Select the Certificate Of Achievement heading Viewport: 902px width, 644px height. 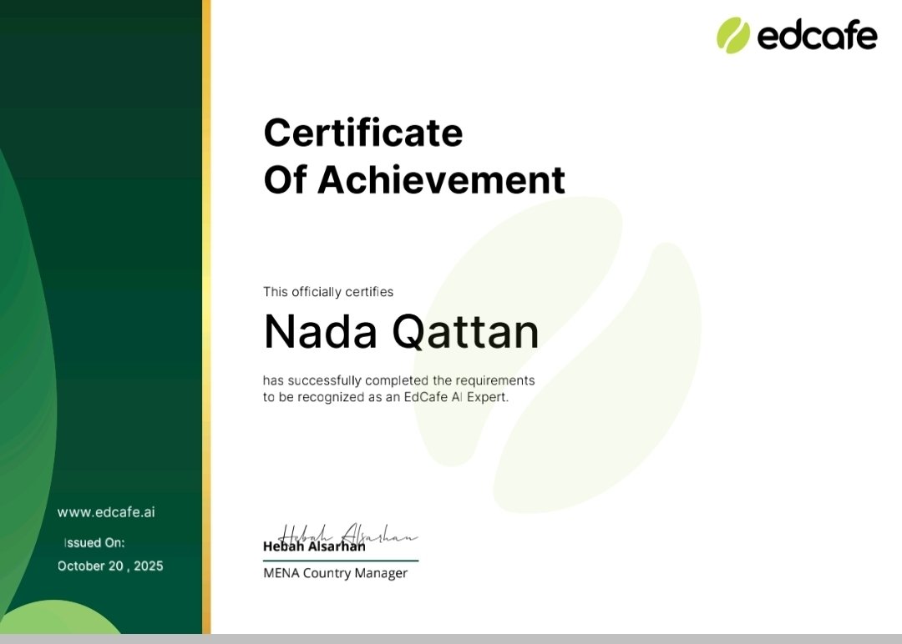[414, 156]
